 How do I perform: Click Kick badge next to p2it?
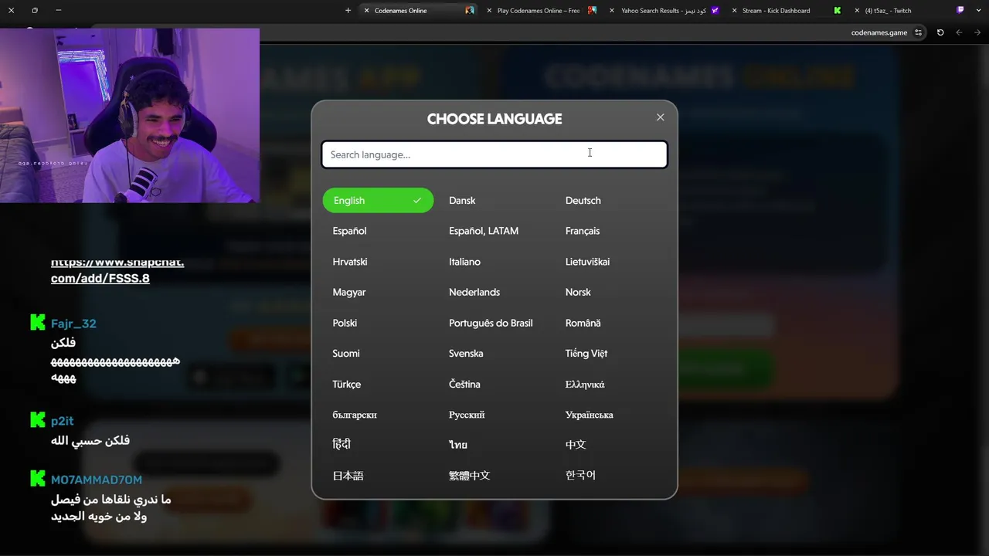37,420
